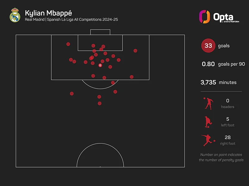
Task: Click the lowest goal dot on the pitch
Action: point(99,104)
